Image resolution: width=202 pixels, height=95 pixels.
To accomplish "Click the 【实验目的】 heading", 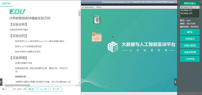I will pyautogui.click(x=18, y=36).
